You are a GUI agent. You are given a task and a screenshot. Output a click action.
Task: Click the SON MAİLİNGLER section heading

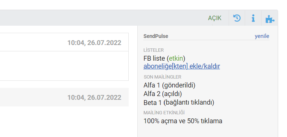point(162,77)
